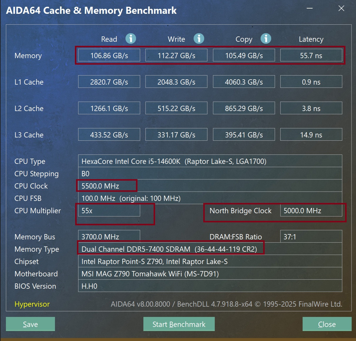The image size is (356, 341).
Task: Click CPU Multiplier value 55x
Action: pos(109,210)
